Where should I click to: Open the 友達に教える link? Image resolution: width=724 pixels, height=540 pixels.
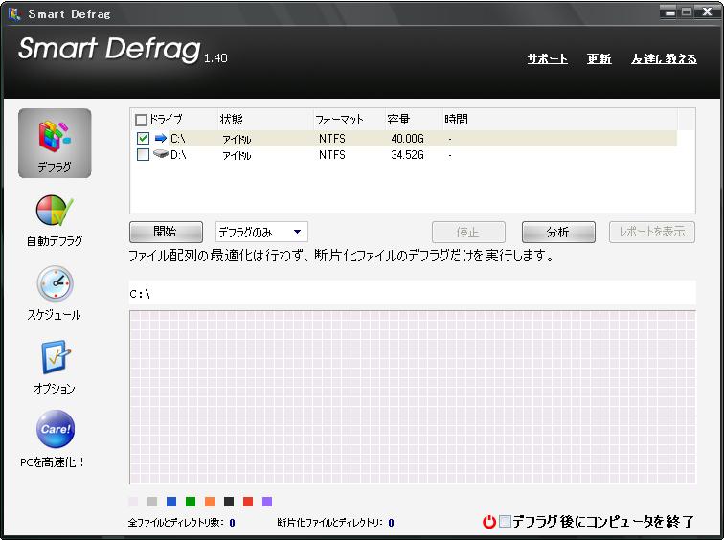tap(664, 58)
